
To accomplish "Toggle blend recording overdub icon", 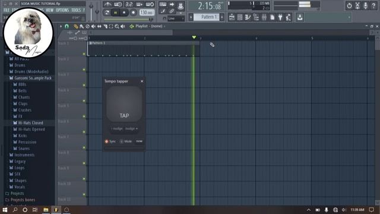I will tap(140, 4).
